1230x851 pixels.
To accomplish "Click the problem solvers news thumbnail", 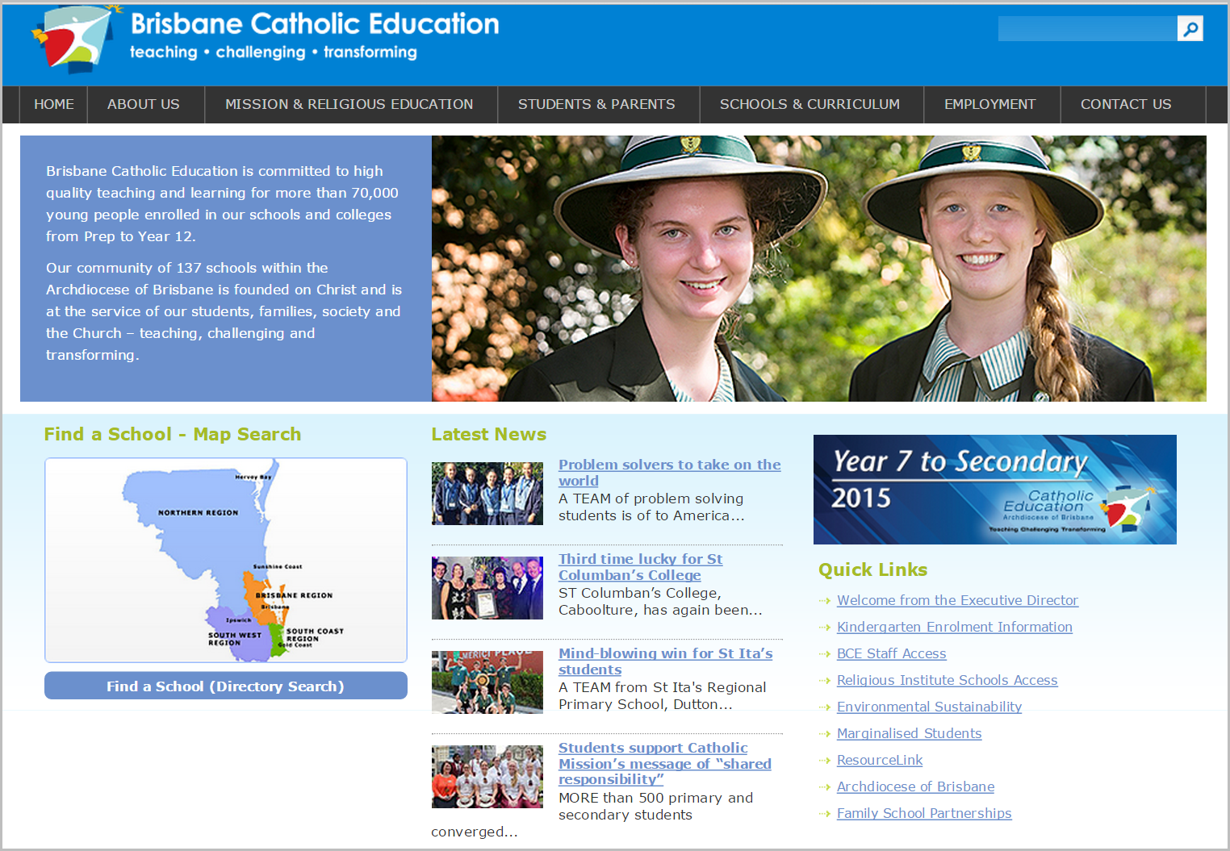I will pyautogui.click(x=487, y=494).
